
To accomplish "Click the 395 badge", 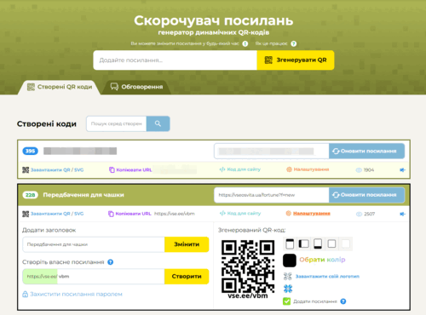I will point(31,151).
